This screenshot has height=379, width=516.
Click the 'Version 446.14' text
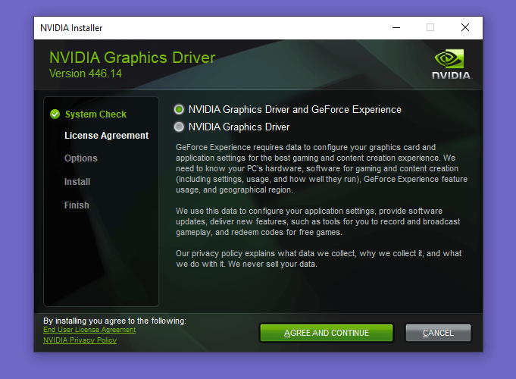click(86, 74)
